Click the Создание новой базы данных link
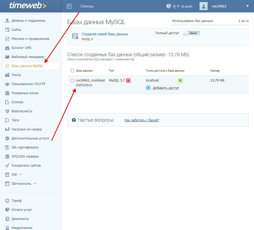The height and width of the screenshot is (230, 254). pyautogui.click(x=104, y=34)
